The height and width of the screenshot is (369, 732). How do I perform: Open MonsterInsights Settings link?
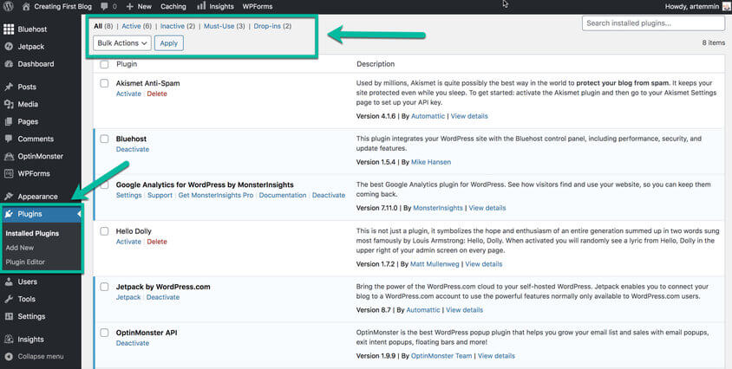click(129, 196)
